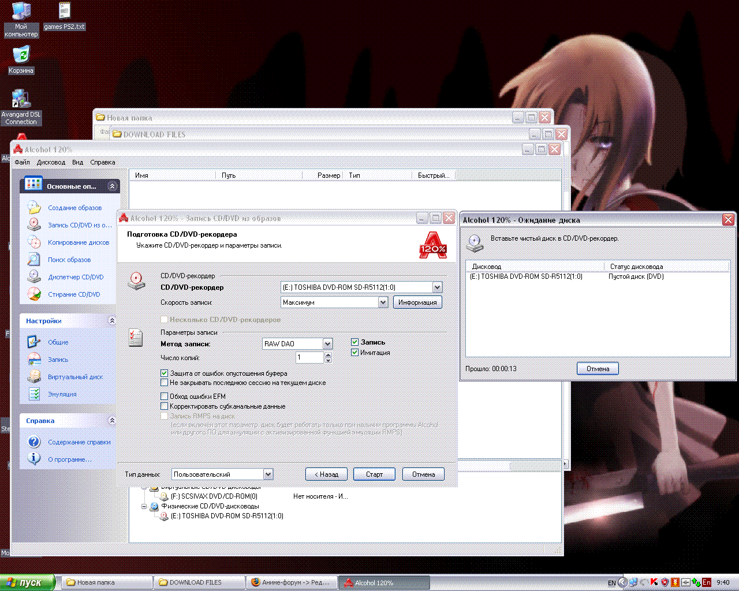Open Эмуляция settings icon
Viewport: 739px width, 591px height.
coord(34,394)
